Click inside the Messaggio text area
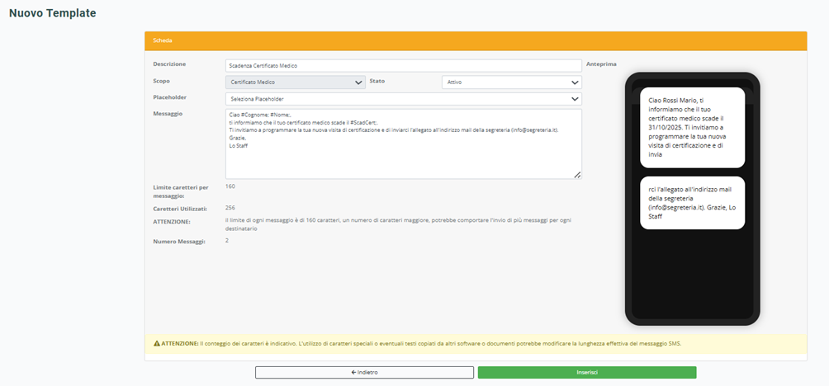 point(403,157)
